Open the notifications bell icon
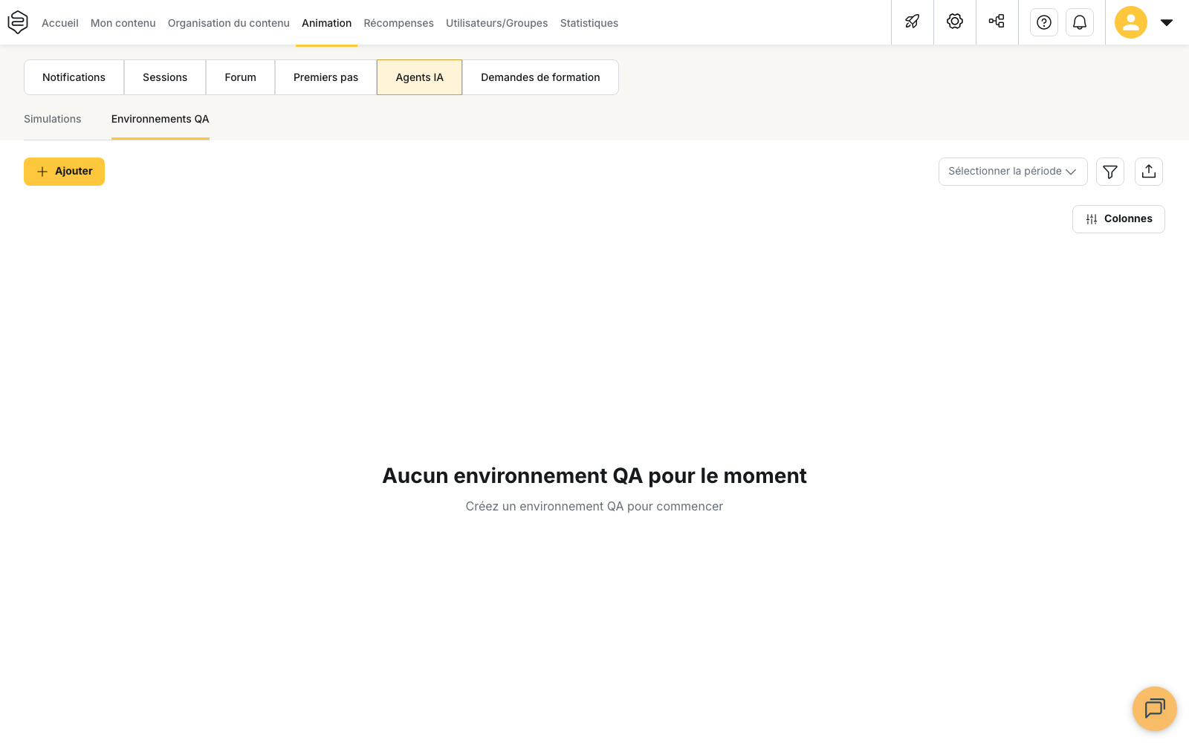This screenshot has height=743, width=1189. (1080, 22)
